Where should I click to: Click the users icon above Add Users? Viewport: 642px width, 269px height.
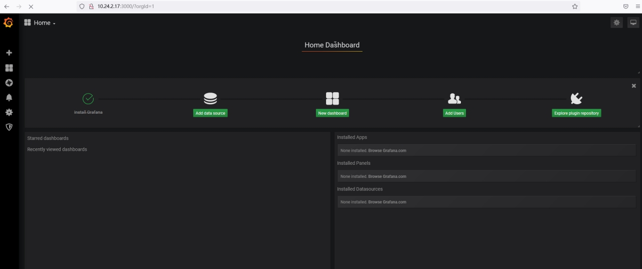(x=454, y=99)
